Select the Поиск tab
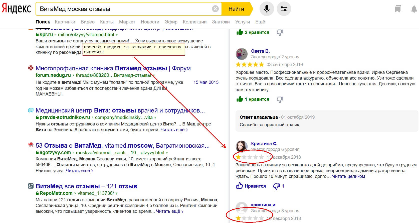Viewport: 419px width, 223px height. [43, 22]
